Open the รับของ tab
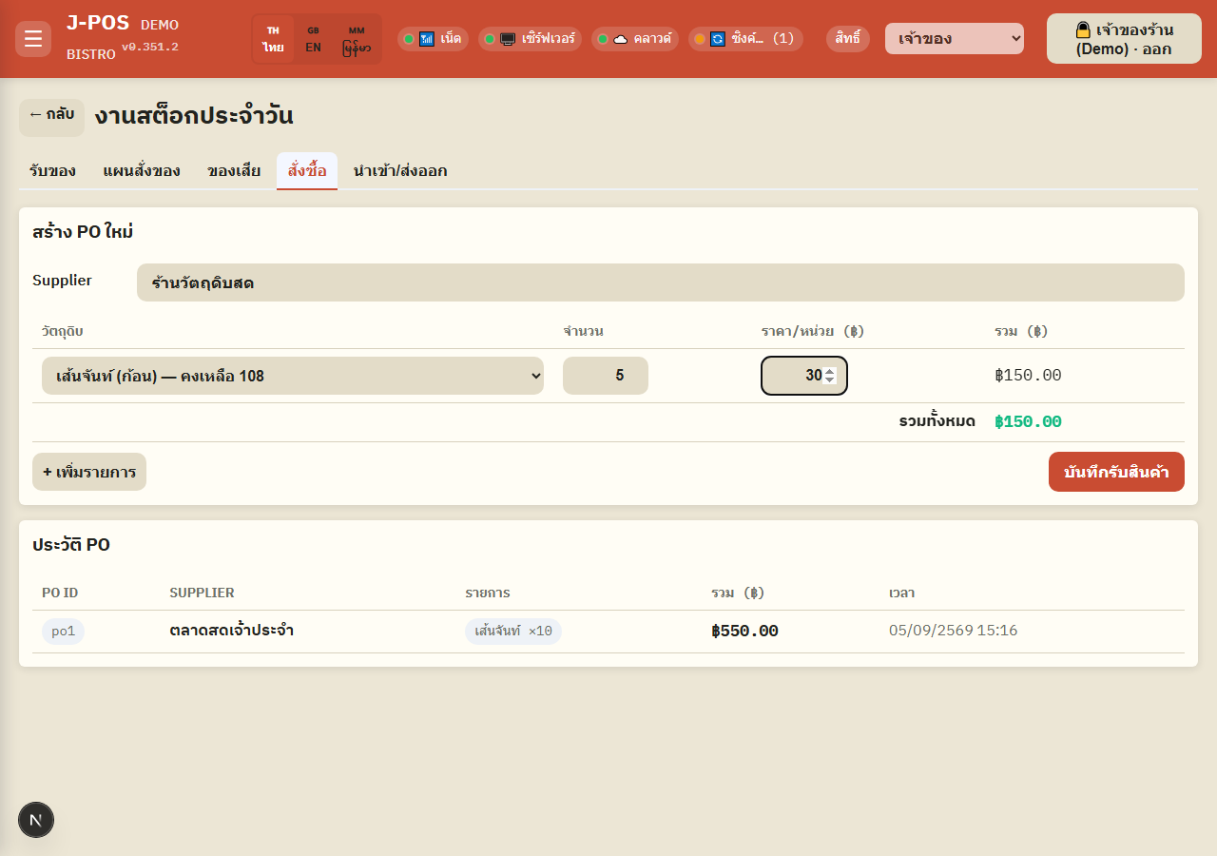The height and width of the screenshot is (856, 1217). [52, 171]
